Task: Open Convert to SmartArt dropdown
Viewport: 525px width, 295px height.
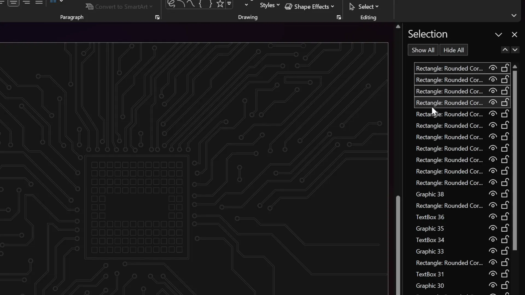Action: tap(119, 7)
